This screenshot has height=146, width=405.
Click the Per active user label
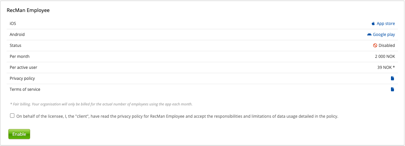click(x=23, y=68)
